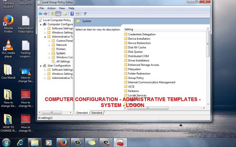Collapse the User Configuration node
The height and width of the screenshot is (147, 236).
[x=41, y=66]
